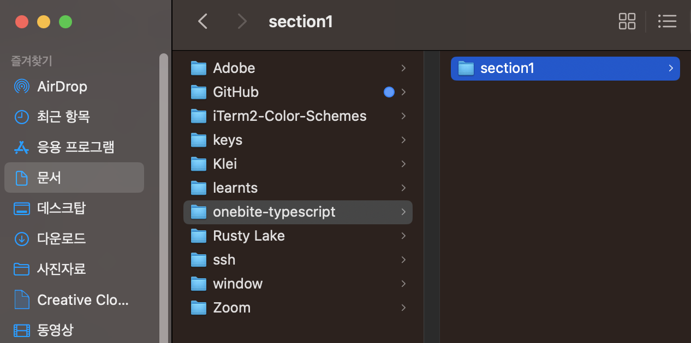This screenshot has height=343, width=691.
Task: Select the window folder icon
Action: click(x=198, y=284)
